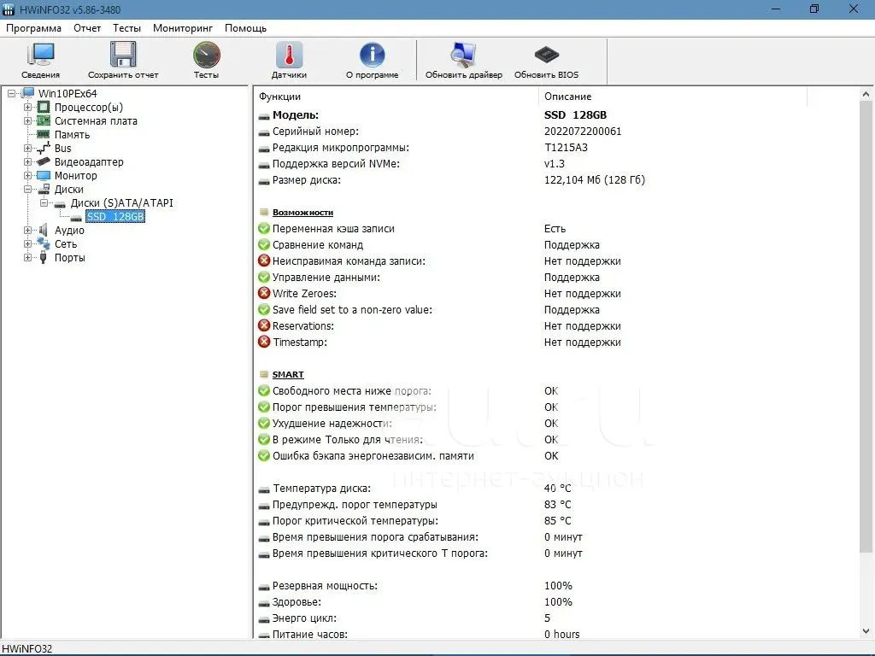Click the vertical scrollbar thumb

pos(866,326)
